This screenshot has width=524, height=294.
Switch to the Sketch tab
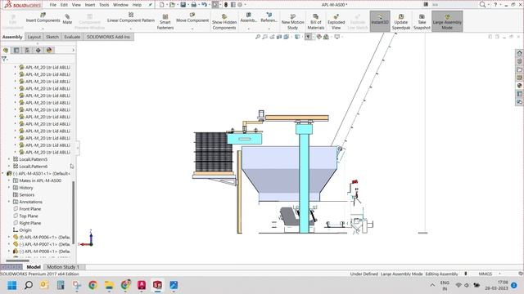click(52, 37)
